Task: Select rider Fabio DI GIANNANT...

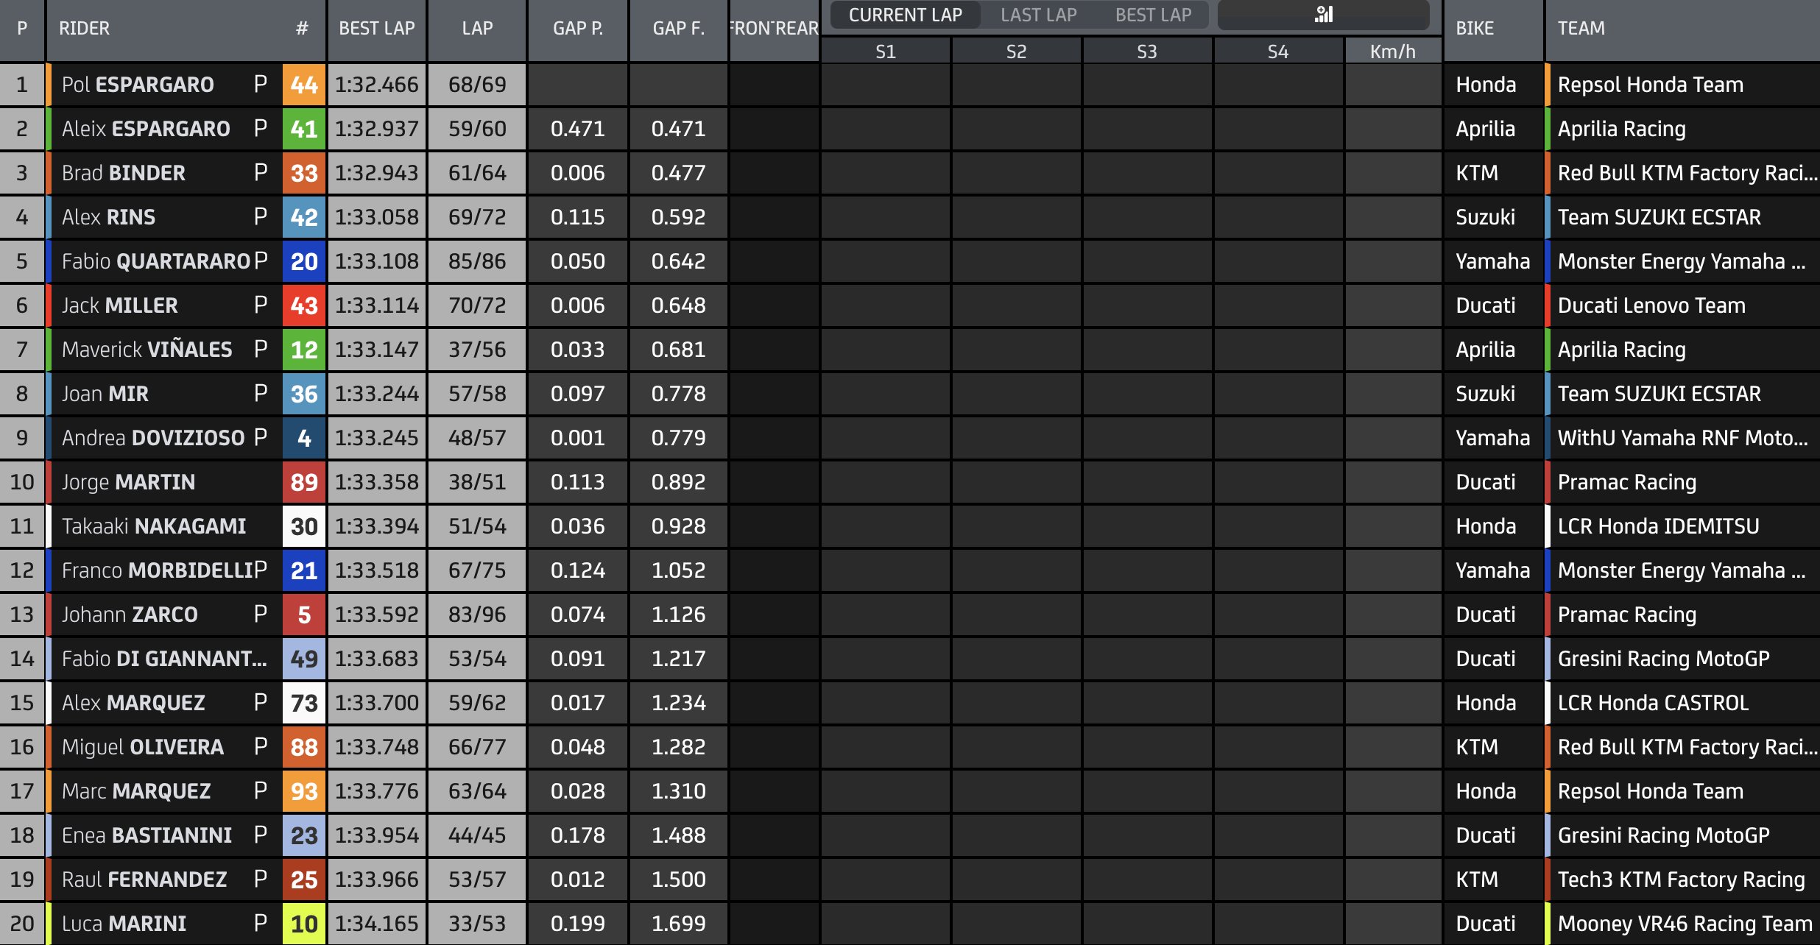Action: point(164,659)
